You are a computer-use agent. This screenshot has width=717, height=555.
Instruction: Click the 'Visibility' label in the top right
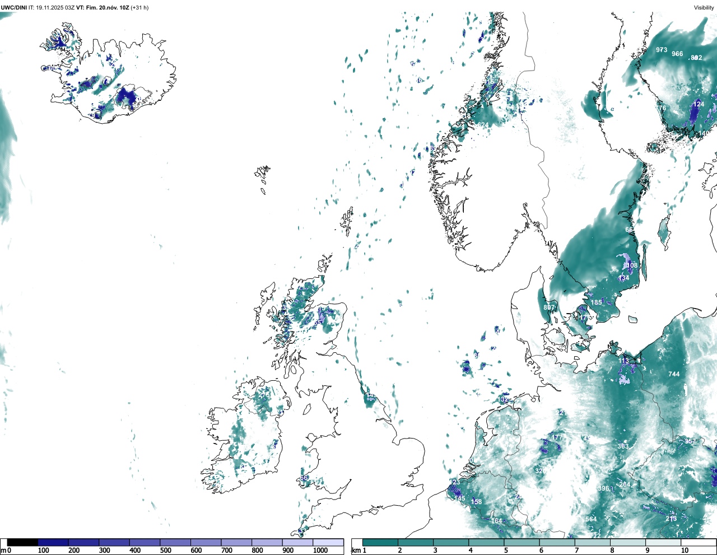point(704,7)
